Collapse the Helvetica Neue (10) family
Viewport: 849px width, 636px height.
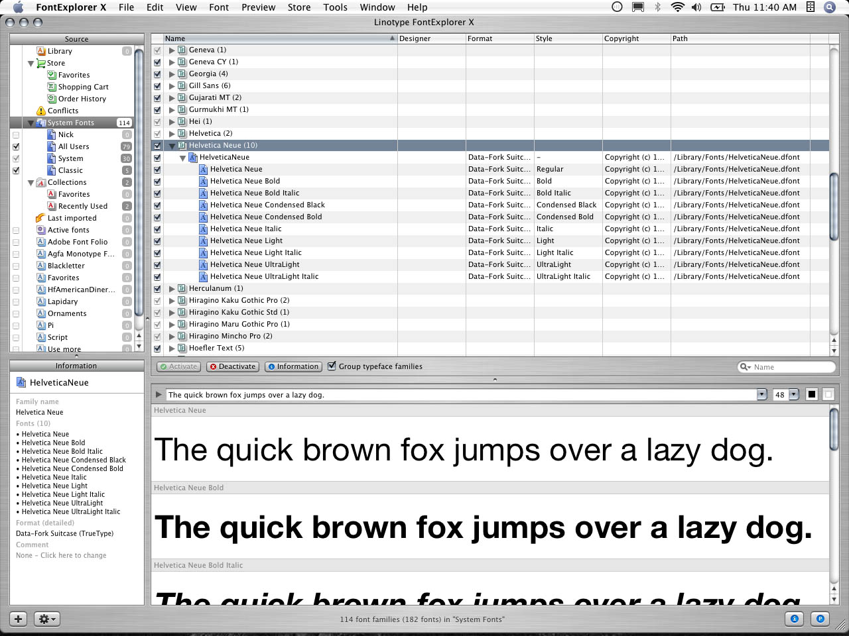click(172, 146)
